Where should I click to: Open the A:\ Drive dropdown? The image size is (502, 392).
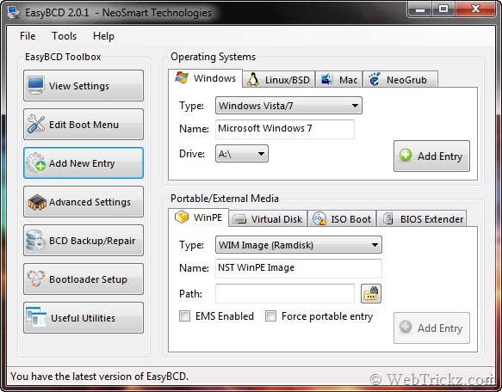click(x=242, y=154)
